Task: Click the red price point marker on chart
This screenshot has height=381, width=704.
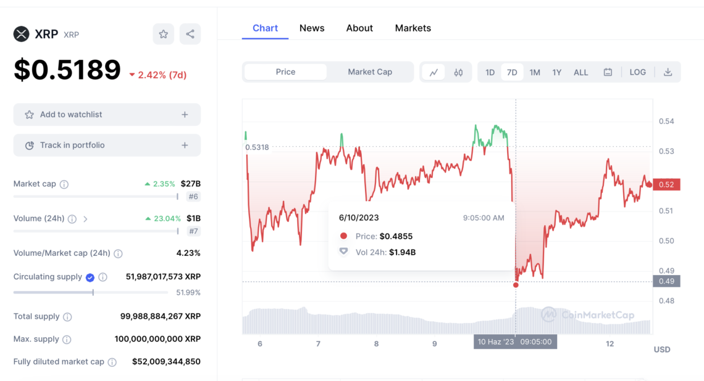Action: 516,285
